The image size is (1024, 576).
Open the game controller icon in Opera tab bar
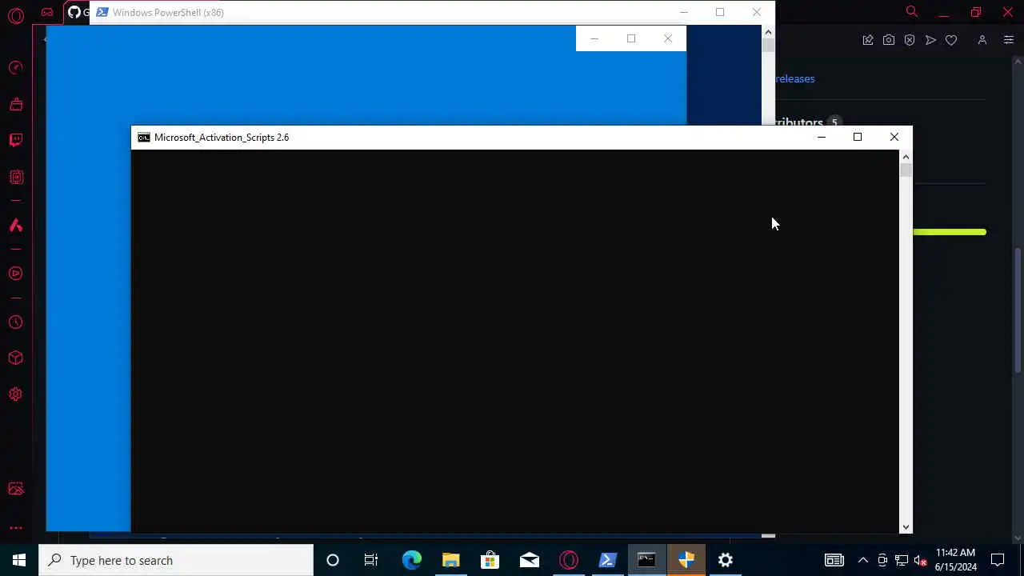[47, 12]
